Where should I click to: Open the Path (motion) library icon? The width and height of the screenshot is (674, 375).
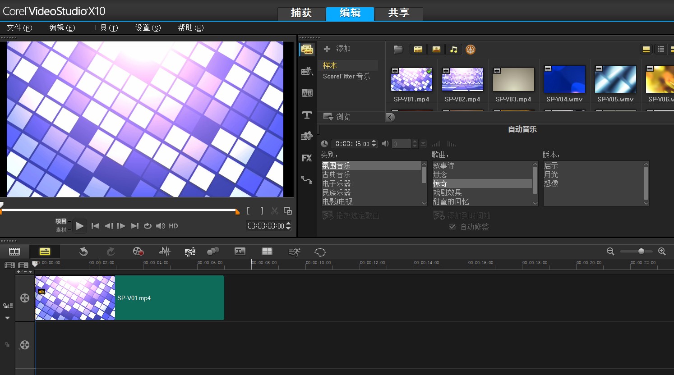[x=307, y=180]
